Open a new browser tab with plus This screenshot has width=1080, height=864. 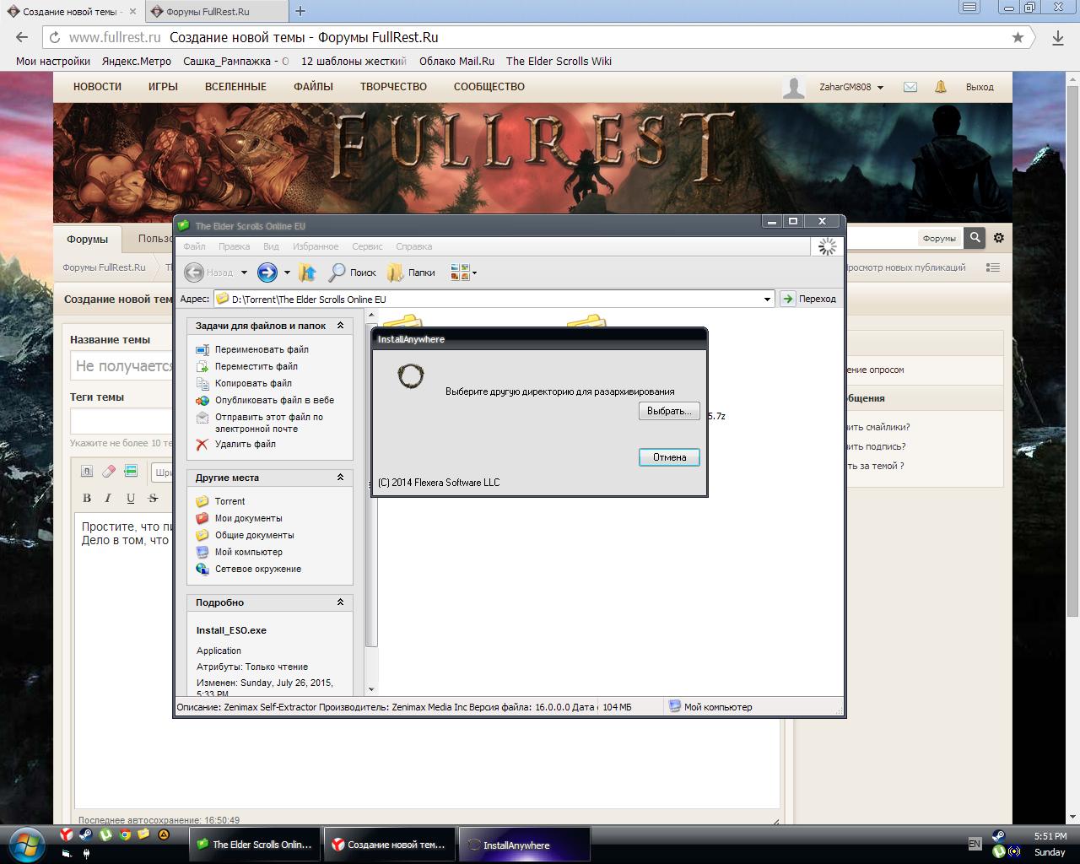coord(300,11)
